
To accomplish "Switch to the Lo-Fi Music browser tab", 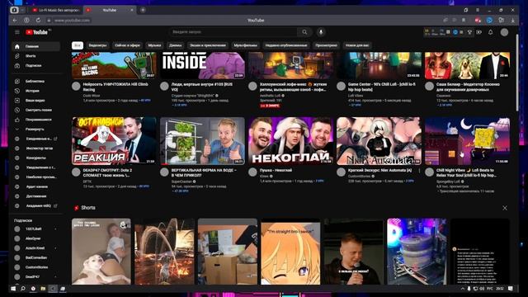I will pyautogui.click(x=56, y=10).
